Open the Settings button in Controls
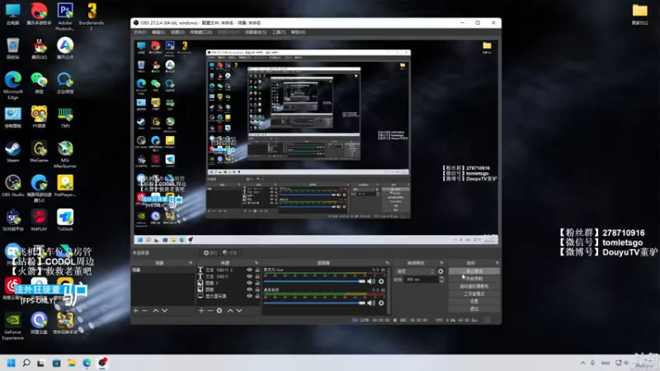Screen dimensions: 660x371 [474, 301]
